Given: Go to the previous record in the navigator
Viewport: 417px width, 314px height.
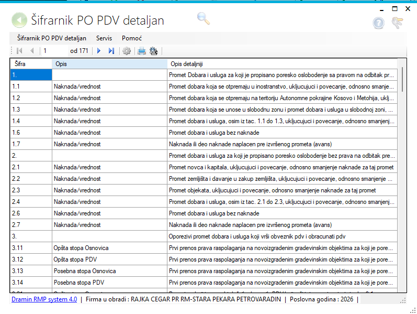Looking at the screenshot, I should click(x=32, y=51).
